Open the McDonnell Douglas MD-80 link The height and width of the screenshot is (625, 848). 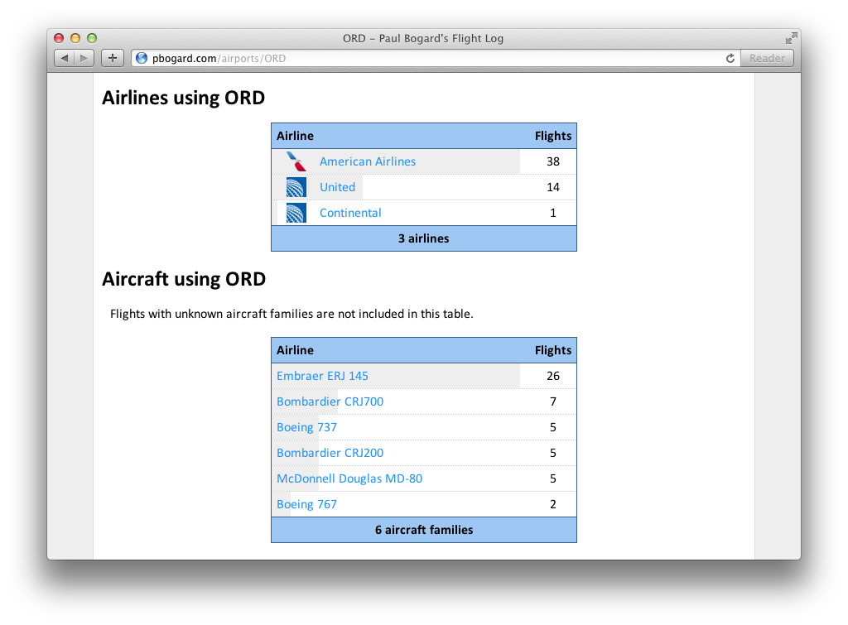[349, 478]
